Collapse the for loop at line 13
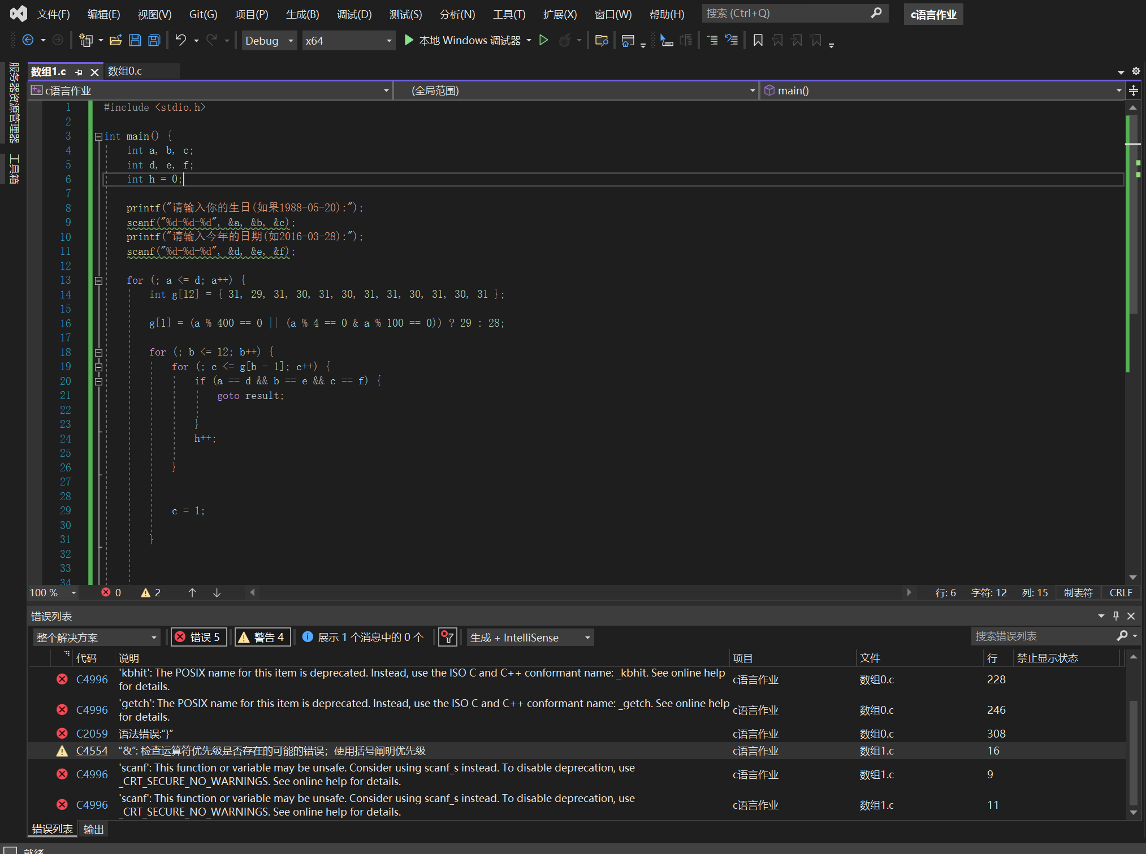 click(98, 280)
